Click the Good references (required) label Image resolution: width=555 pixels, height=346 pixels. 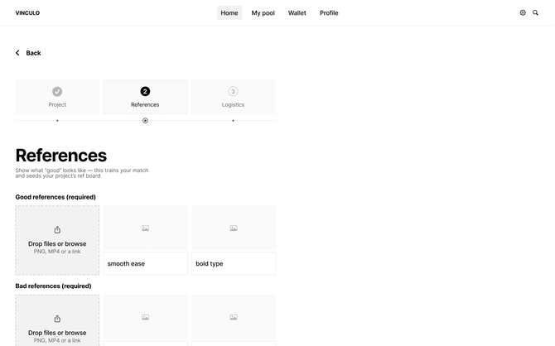[x=55, y=197]
